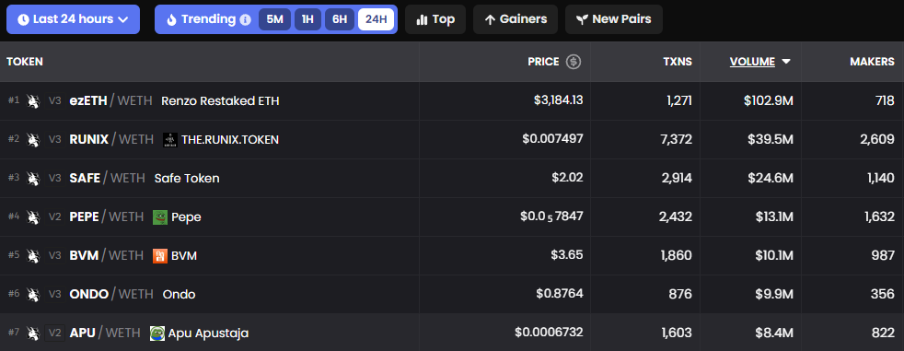Open the Last 24 hours dropdown
Screen dimensions: 904x351
(x=73, y=19)
